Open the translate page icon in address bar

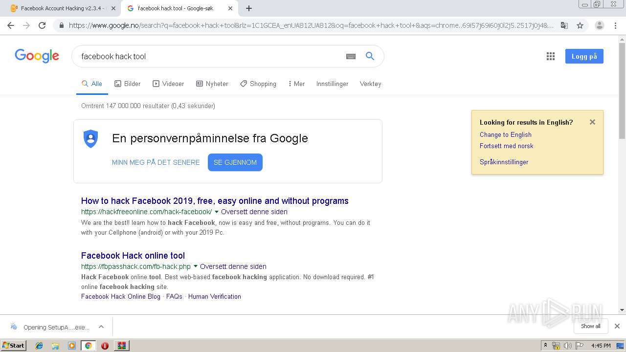[564, 25]
